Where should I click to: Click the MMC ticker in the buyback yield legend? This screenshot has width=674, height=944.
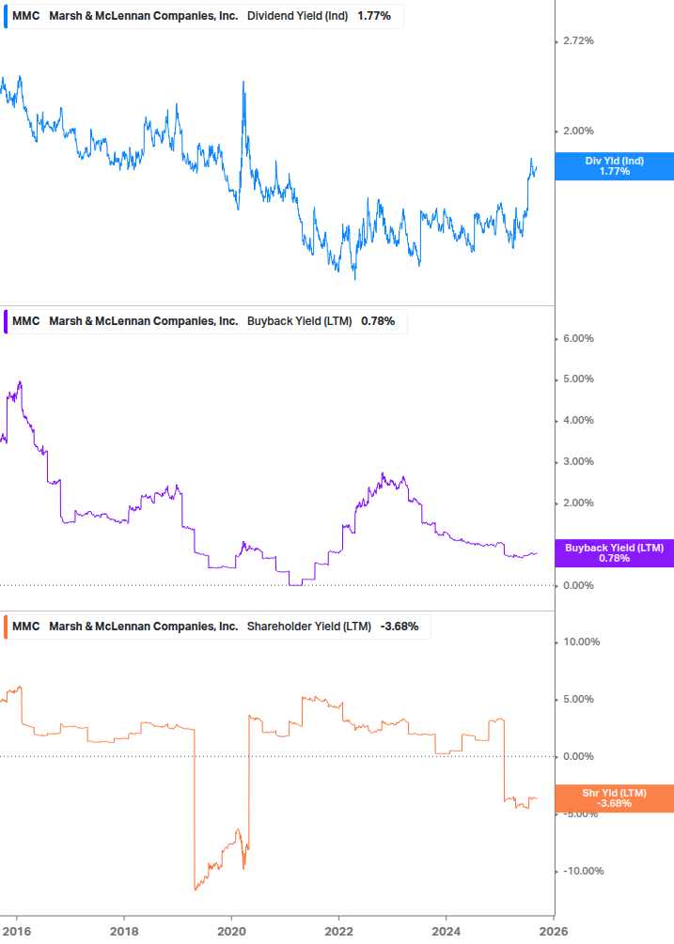[26, 321]
